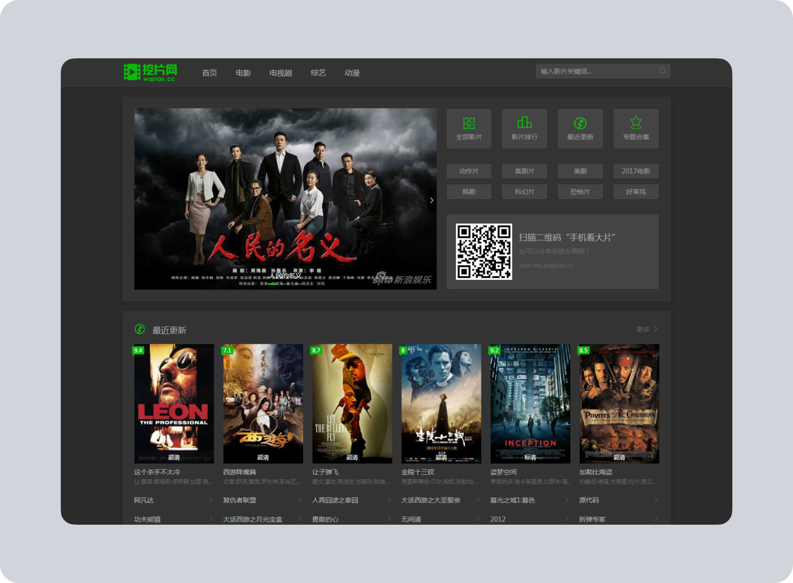Viewport: 793px width, 583px height.
Task: Click the search magnifier icon
Action: pos(662,71)
